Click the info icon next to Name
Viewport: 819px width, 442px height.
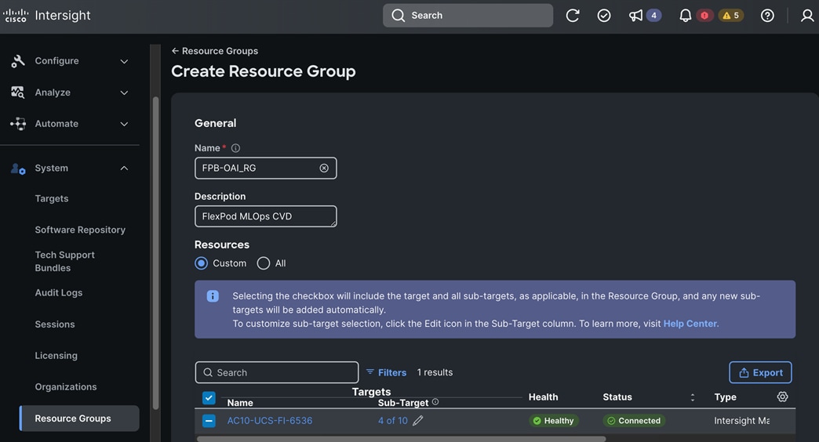click(235, 148)
